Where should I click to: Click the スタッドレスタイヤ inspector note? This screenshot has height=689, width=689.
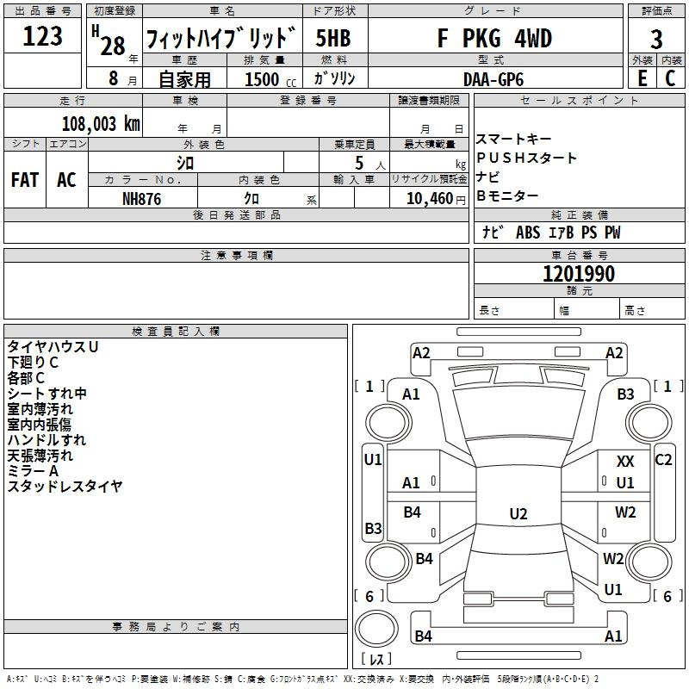point(65,487)
